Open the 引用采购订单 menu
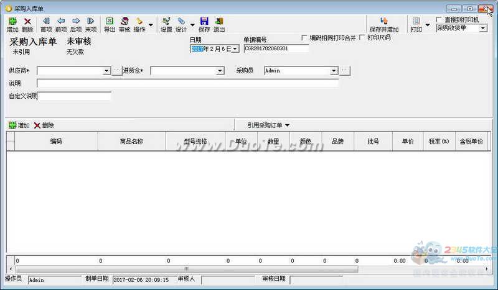Viewport: 498px width, 290px height. click(x=268, y=125)
